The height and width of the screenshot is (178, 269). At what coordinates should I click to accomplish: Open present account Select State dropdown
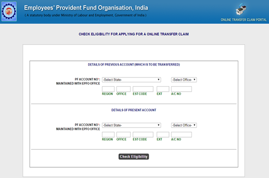(131, 125)
